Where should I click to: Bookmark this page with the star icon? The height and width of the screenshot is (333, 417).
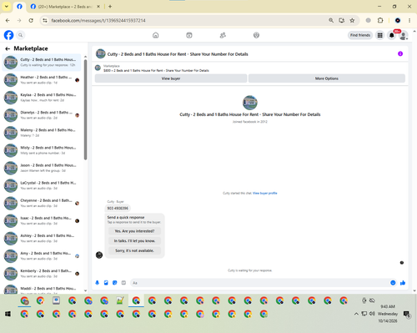(x=352, y=20)
